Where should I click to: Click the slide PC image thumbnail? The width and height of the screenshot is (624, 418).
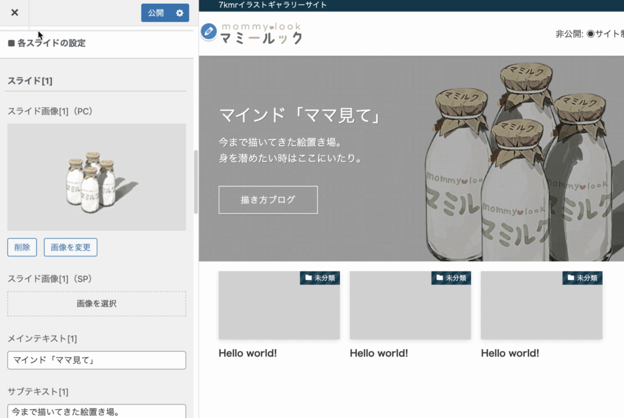pyautogui.click(x=96, y=177)
